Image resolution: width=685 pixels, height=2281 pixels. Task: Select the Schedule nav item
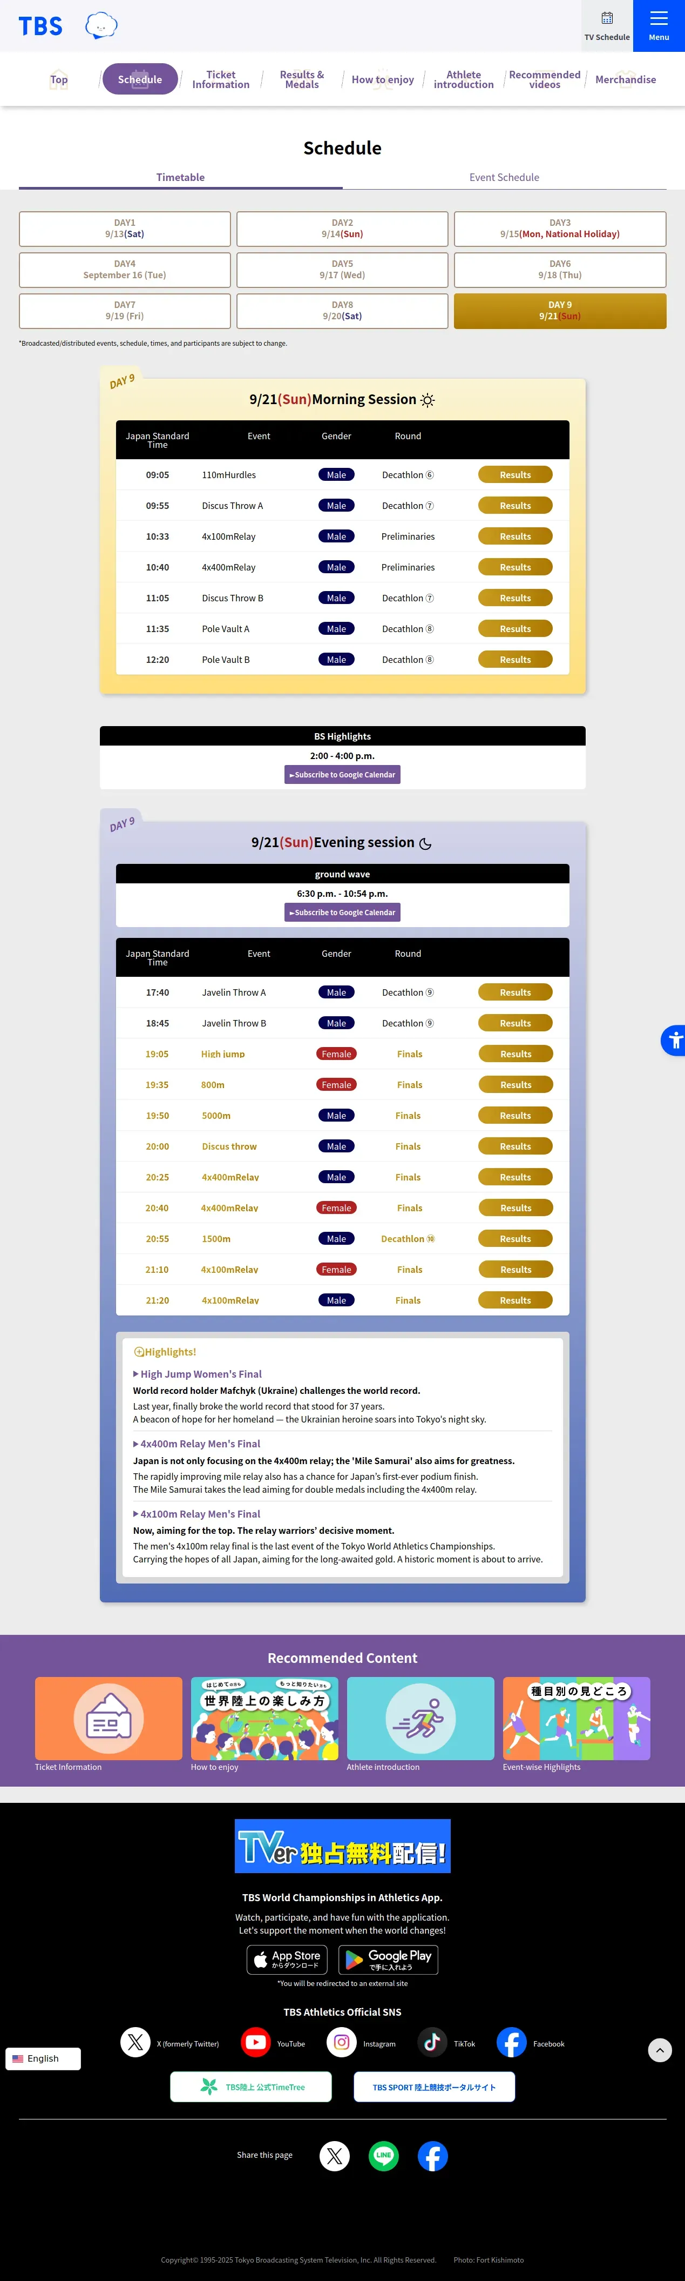pos(140,80)
